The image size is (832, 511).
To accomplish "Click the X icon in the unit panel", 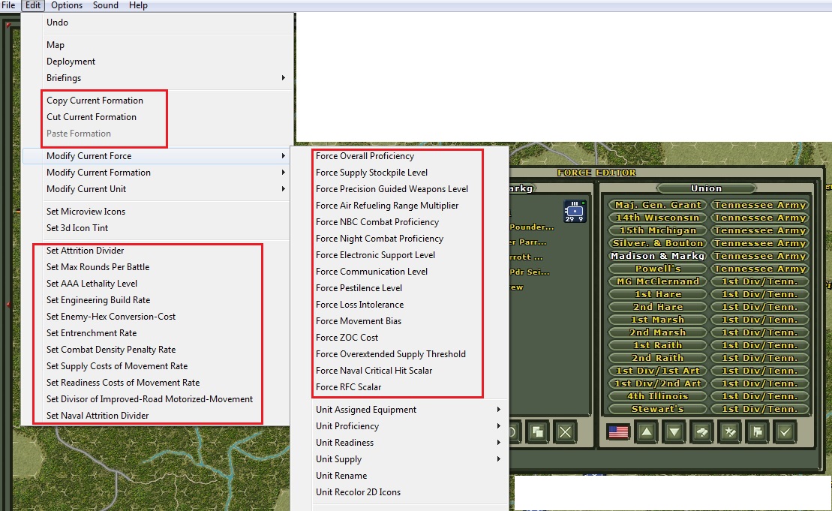I will pos(565,432).
